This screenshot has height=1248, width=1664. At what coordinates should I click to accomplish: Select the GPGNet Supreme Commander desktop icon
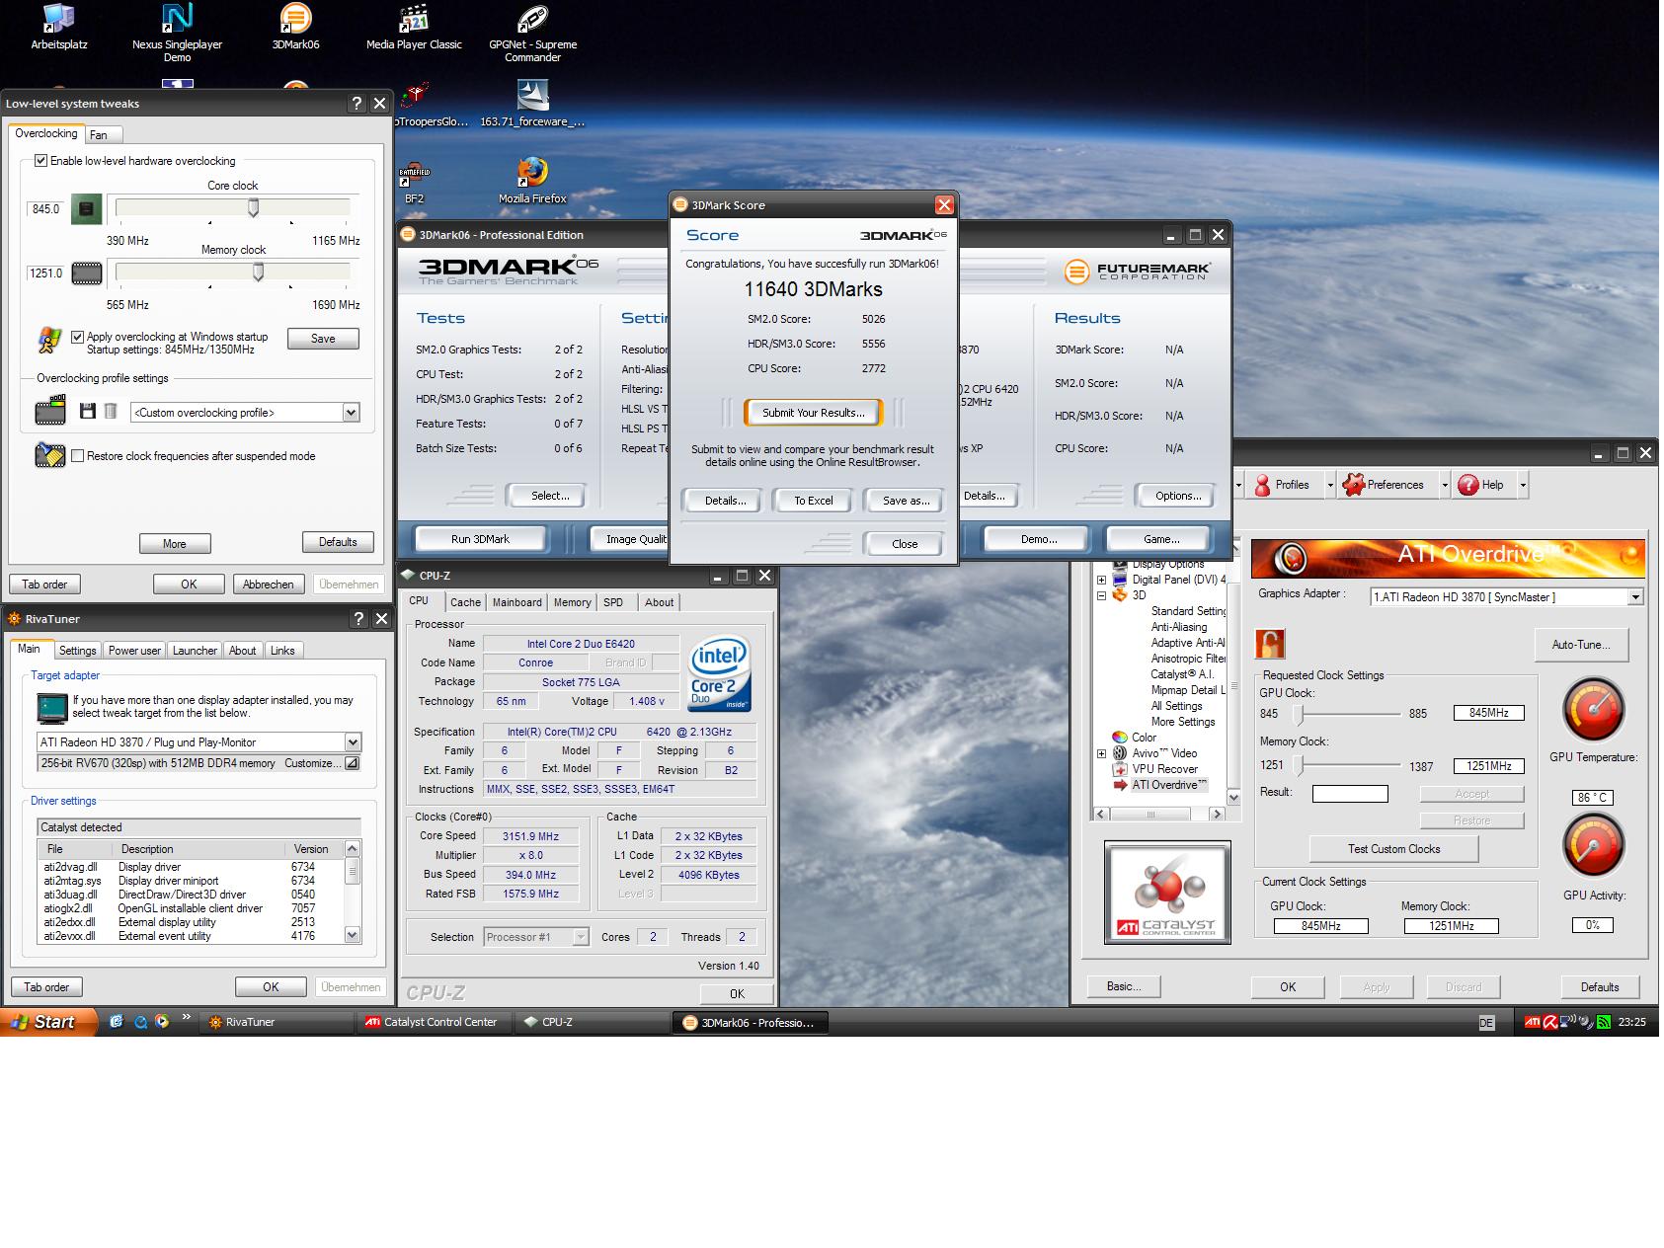532,33
